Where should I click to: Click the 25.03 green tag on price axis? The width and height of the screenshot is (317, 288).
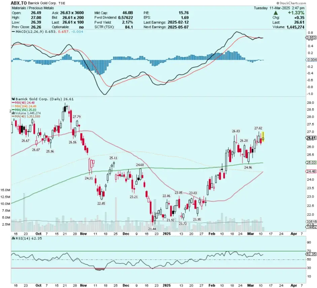click(x=311, y=162)
